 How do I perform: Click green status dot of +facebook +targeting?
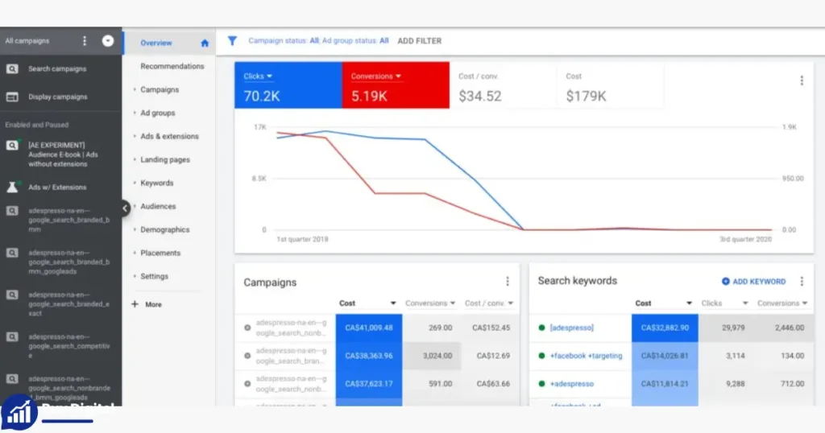[541, 356]
